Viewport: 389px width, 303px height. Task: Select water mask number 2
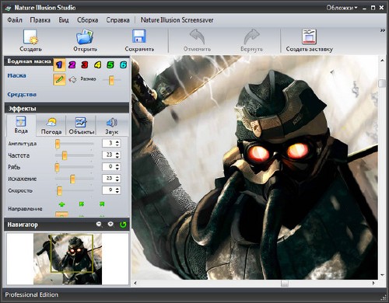[72, 64]
